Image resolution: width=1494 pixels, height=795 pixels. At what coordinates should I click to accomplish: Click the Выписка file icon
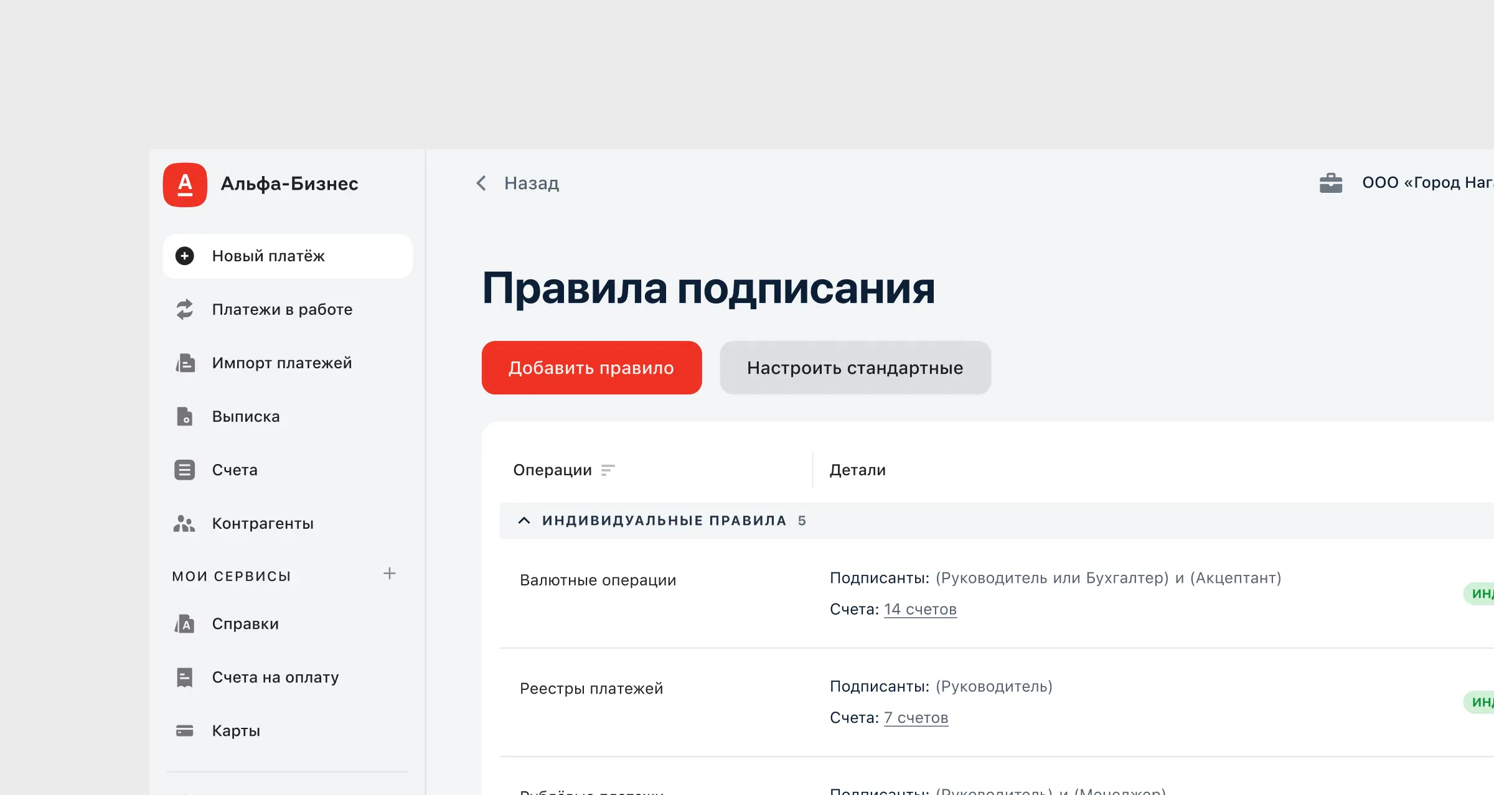click(x=184, y=416)
